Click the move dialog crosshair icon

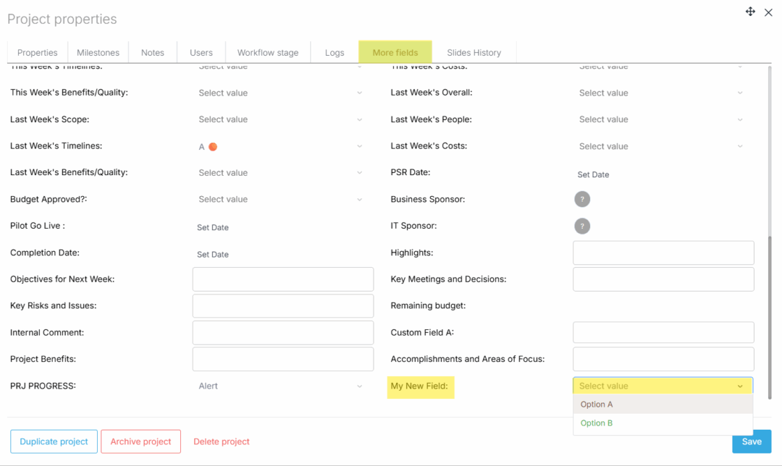tap(751, 12)
